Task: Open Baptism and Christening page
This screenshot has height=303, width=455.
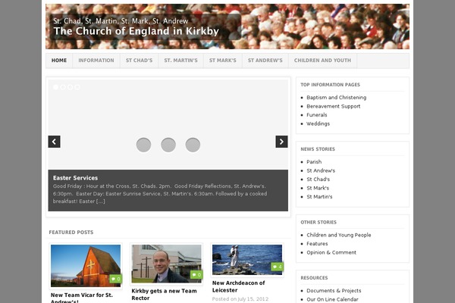Action: [336, 98]
